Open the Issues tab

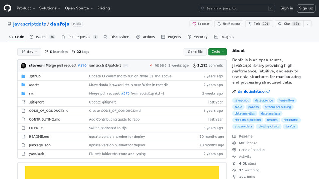point(42,37)
